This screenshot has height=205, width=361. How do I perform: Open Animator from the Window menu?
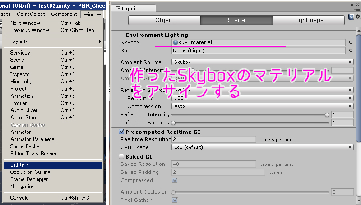click(53, 132)
